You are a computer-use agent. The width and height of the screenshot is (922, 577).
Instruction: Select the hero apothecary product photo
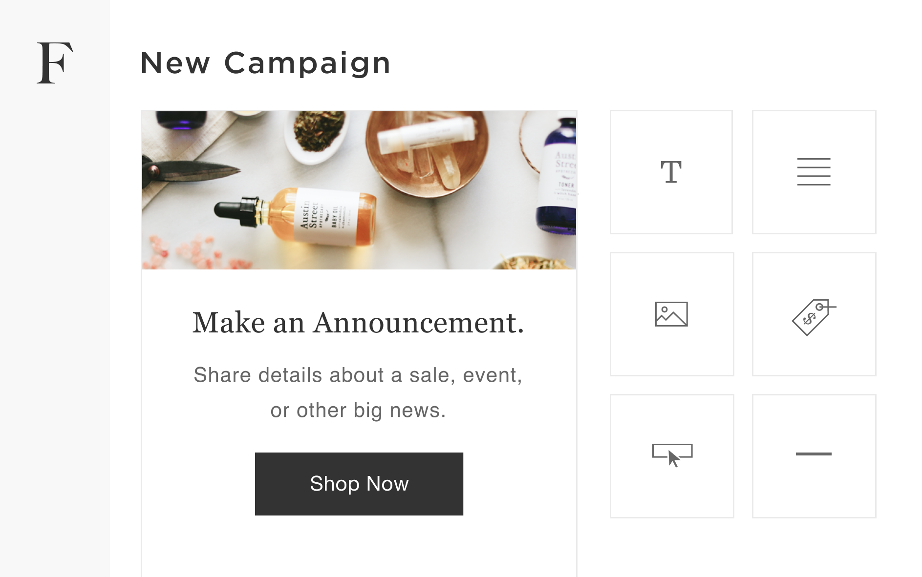[x=359, y=189]
